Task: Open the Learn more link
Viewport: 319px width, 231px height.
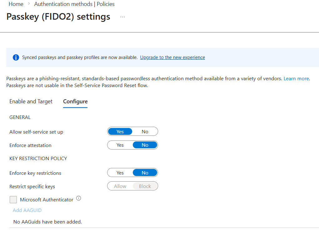Action: point(296,78)
